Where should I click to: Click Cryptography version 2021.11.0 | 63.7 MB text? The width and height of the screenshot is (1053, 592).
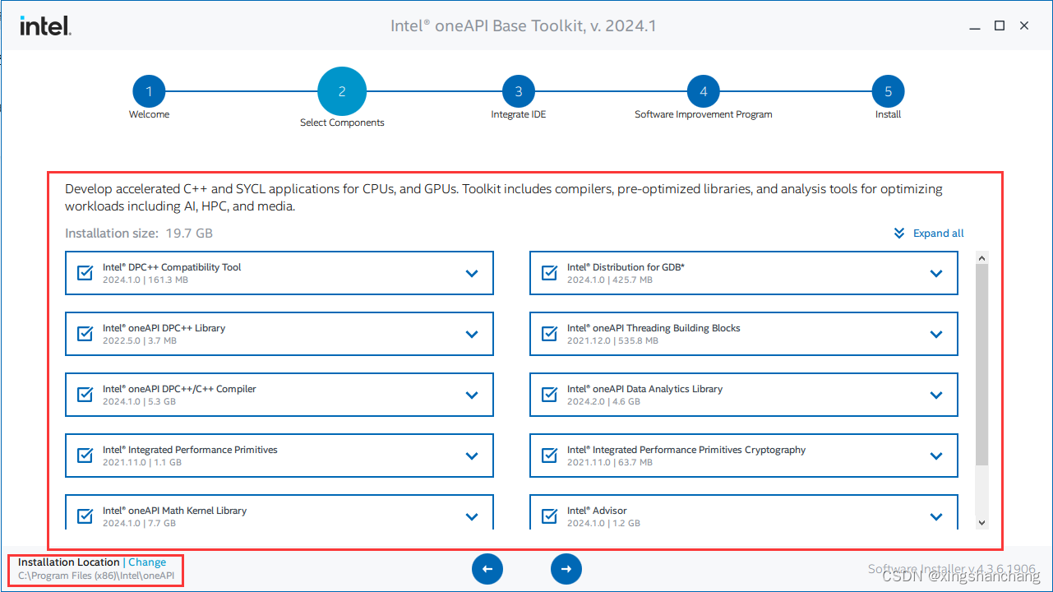[x=610, y=462]
